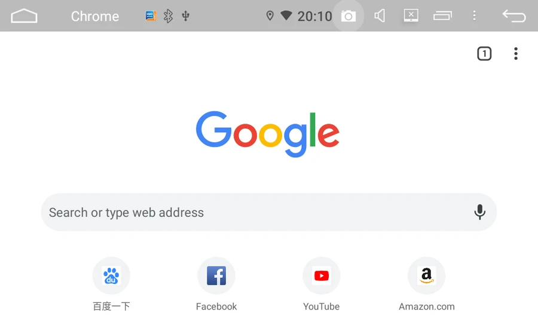Open Chrome's three-dot menu
538x315 pixels.
516,54
